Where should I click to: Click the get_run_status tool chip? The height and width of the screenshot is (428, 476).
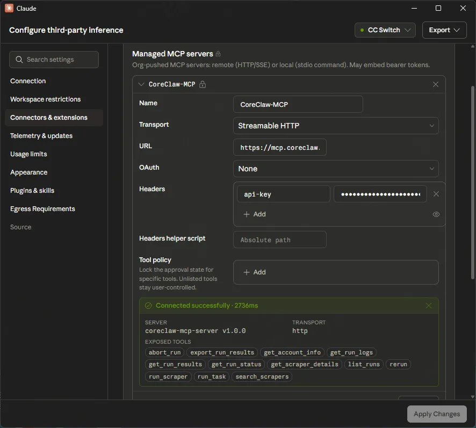(x=236, y=364)
